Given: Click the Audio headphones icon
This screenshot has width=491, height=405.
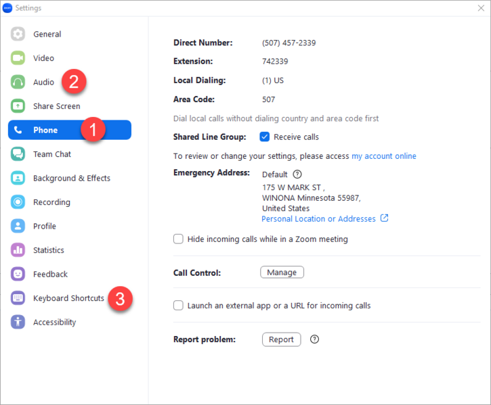Looking at the screenshot, I should point(18,82).
